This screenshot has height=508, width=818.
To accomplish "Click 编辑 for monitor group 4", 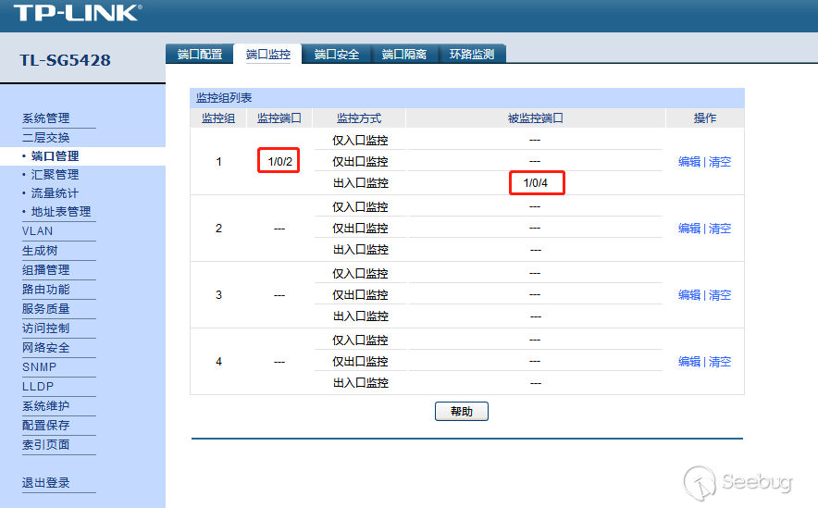I will (x=689, y=362).
